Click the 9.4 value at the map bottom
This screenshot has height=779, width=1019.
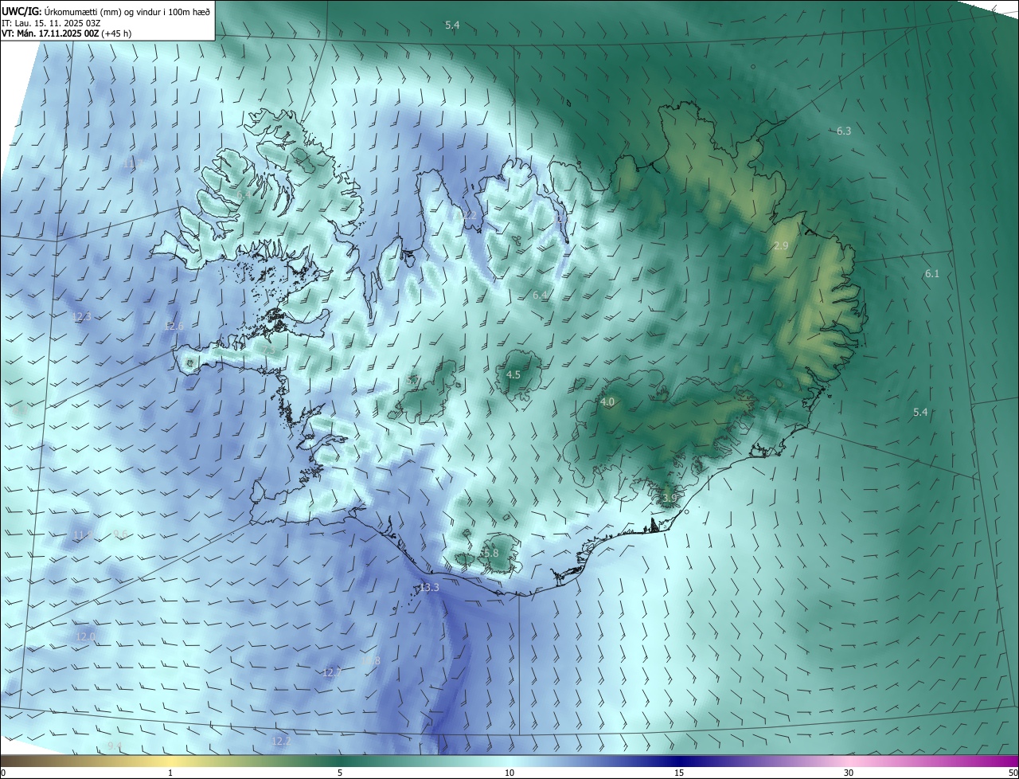point(115,746)
